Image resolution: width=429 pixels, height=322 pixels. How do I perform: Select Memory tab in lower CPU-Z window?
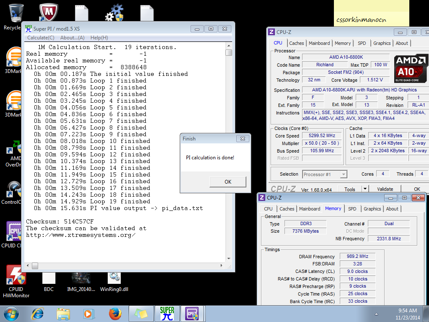click(x=333, y=208)
